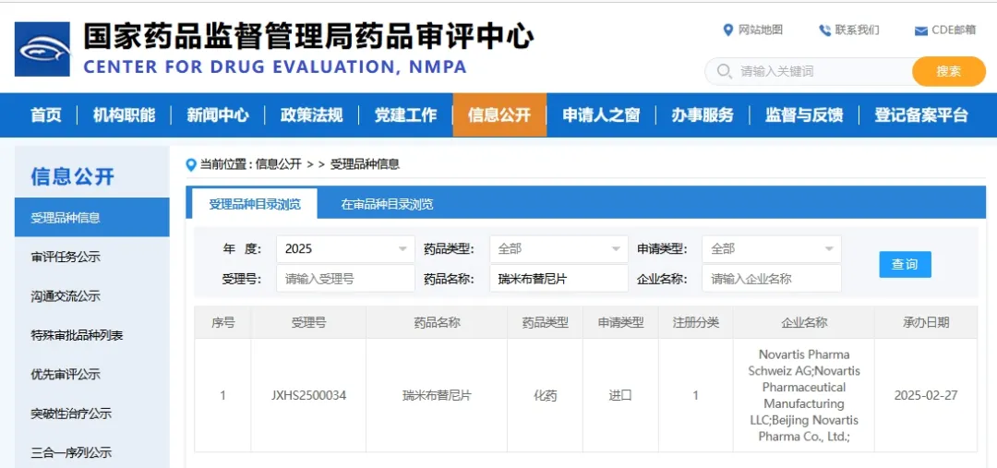Open 新闻中心 in the navigation bar
997x468 pixels.
click(218, 115)
